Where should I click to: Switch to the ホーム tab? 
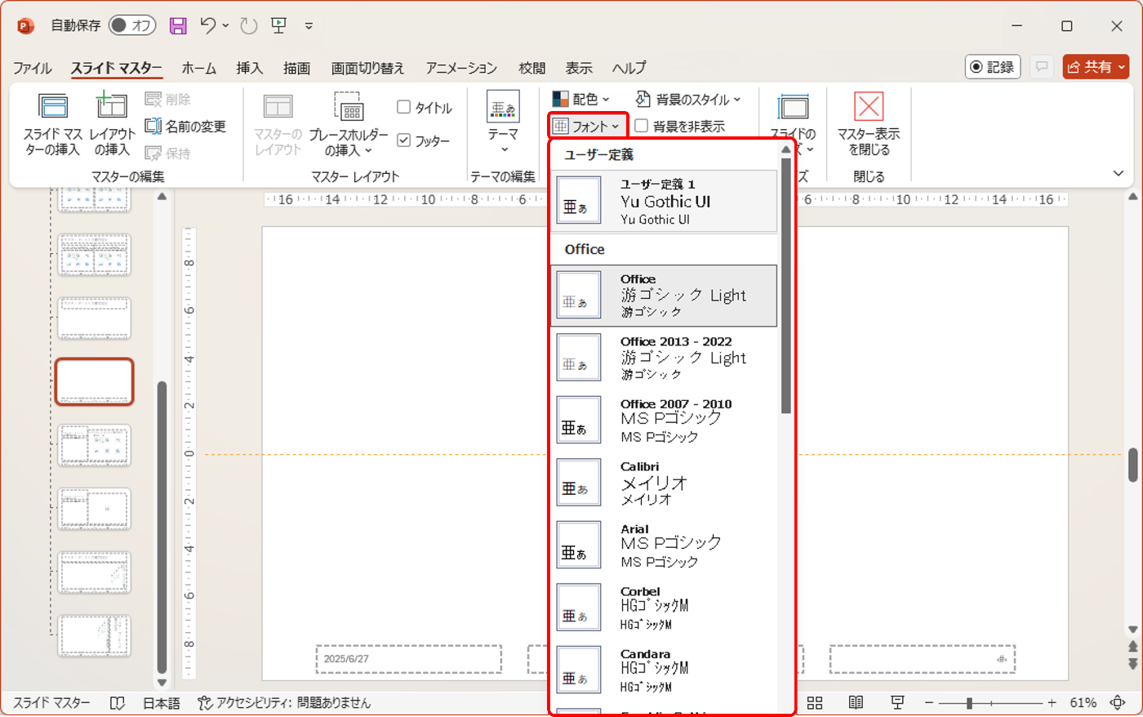[x=199, y=68]
